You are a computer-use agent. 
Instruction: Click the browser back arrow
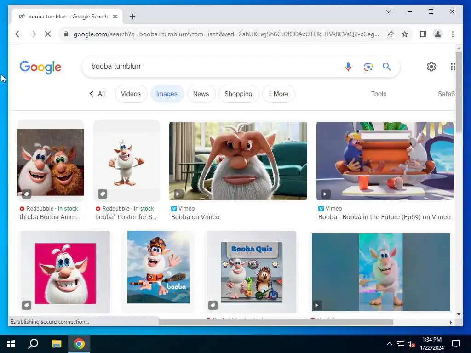(18, 34)
